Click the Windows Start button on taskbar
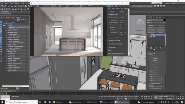Image resolution: width=185 pixels, height=104 pixels. [x=2, y=102]
